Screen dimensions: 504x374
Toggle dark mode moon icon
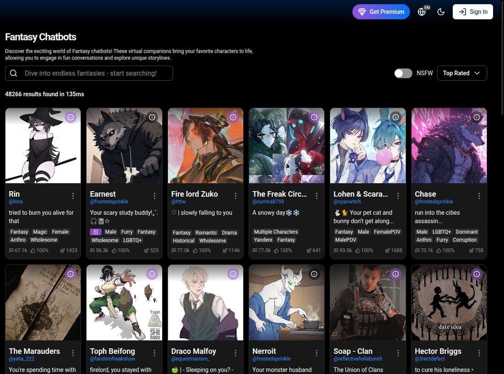tap(441, 12)
